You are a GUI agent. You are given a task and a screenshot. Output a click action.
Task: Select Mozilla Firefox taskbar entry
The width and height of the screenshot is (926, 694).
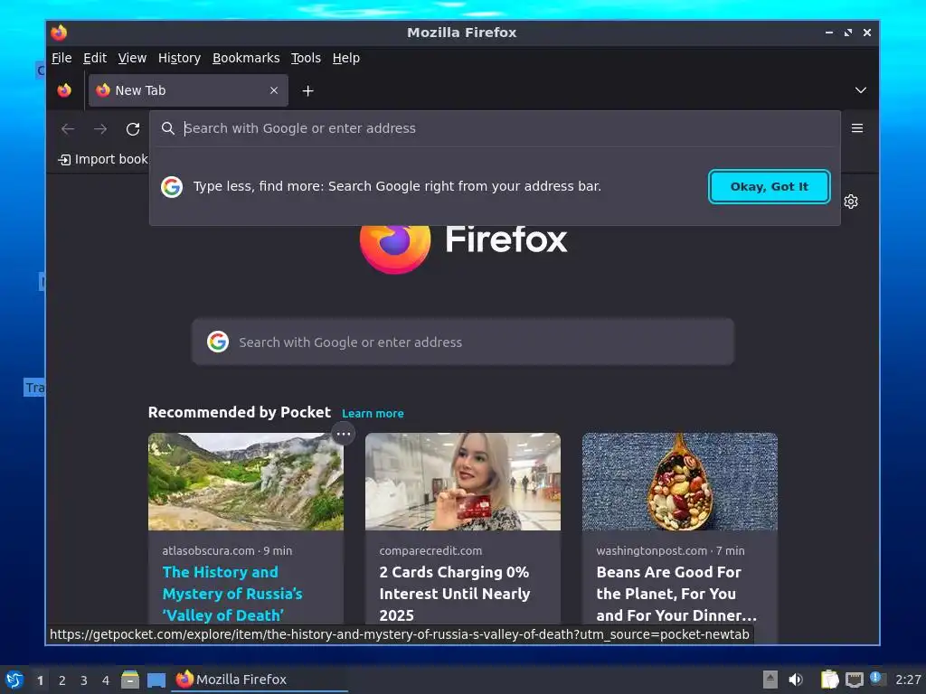click(x=260, y=680)
